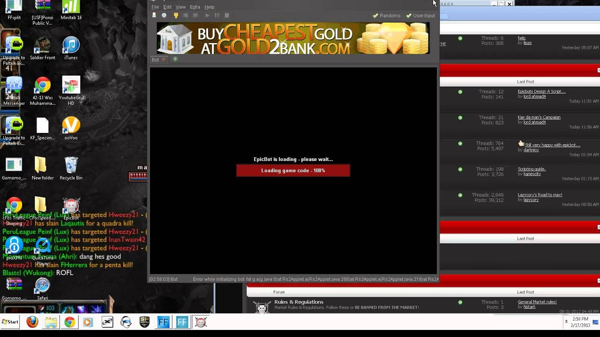Switch to the Bot tab
Image resolution: width=600 pixels, height=337 pixels.
pos(155,59)
